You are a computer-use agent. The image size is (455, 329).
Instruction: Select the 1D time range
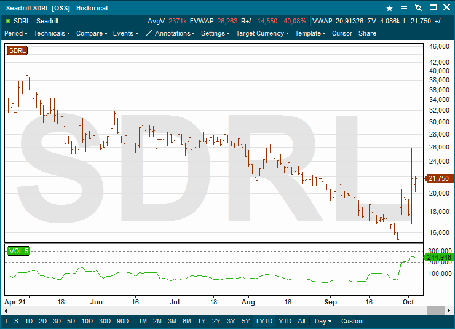29,321
